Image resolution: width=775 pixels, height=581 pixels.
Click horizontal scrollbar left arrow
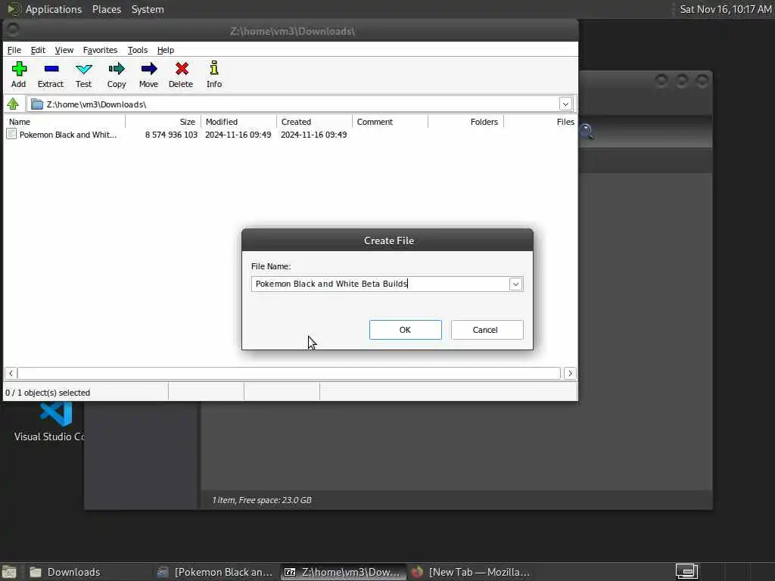point(11,374)
